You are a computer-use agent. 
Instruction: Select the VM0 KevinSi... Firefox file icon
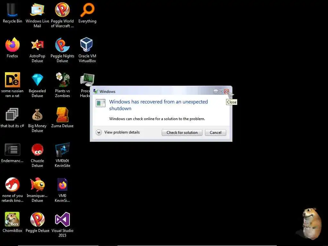click(x=62, y=184)
